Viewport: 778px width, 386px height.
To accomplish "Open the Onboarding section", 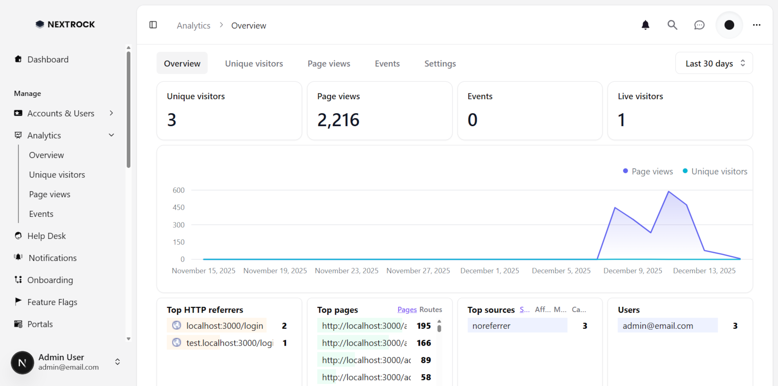I will (x=50, y=280).
